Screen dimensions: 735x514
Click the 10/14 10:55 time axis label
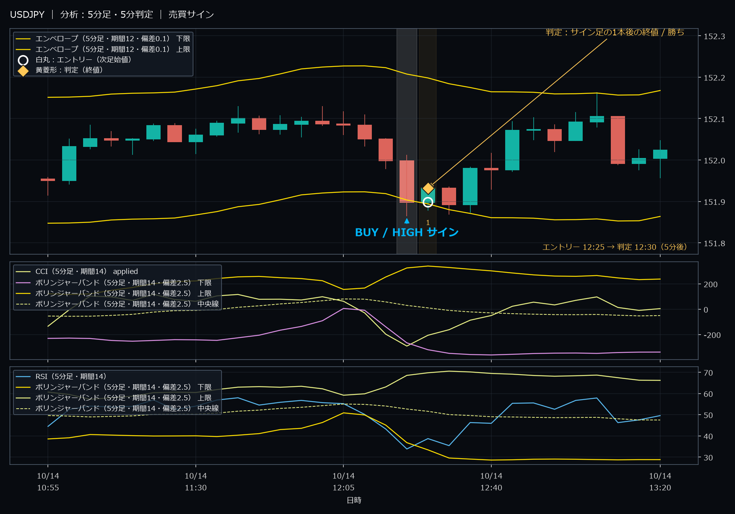[48, 482]
